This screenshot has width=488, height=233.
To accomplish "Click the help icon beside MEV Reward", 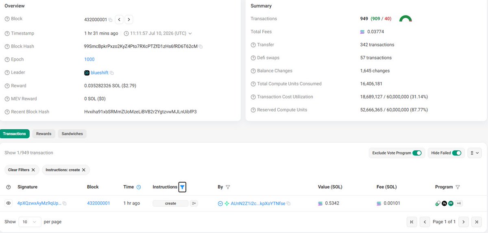I will coord(7,99).
